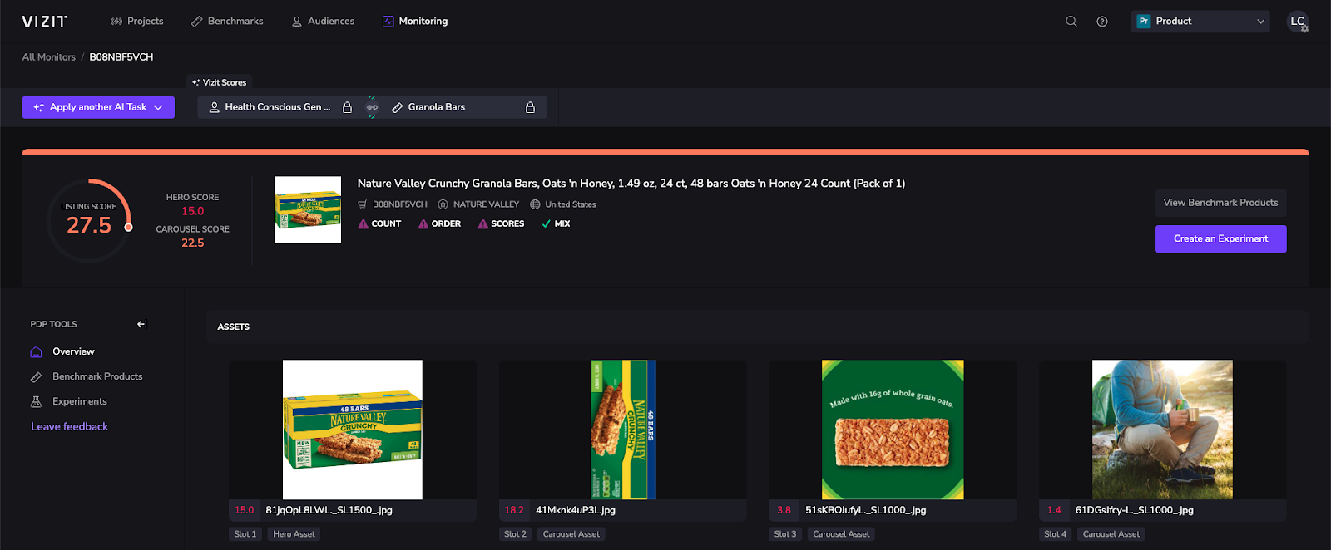
Task: Select Overview in PDP Tools
Action: 73,351
